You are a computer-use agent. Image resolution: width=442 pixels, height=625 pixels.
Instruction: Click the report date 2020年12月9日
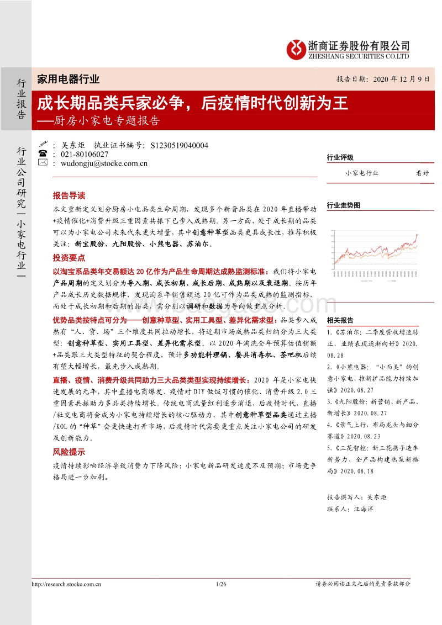click(401, 80)
